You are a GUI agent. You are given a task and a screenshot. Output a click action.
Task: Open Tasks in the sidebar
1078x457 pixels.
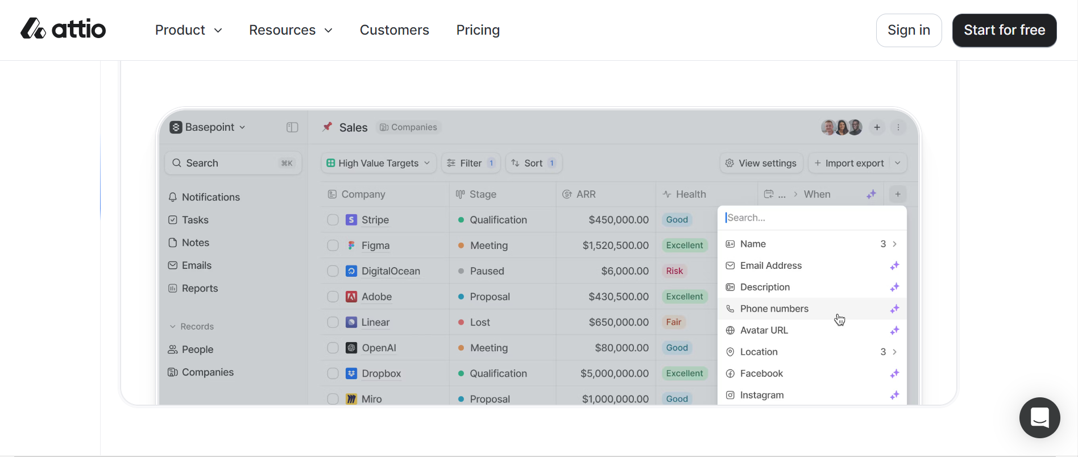click(188, 220)
